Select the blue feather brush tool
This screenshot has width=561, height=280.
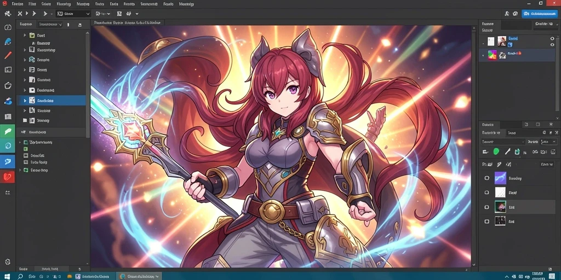pos(8,42)
